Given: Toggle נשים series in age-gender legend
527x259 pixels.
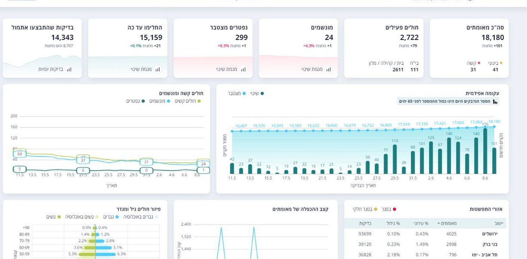Looking at the screenshot, I should pyautogui.click(x=54, y=217).
